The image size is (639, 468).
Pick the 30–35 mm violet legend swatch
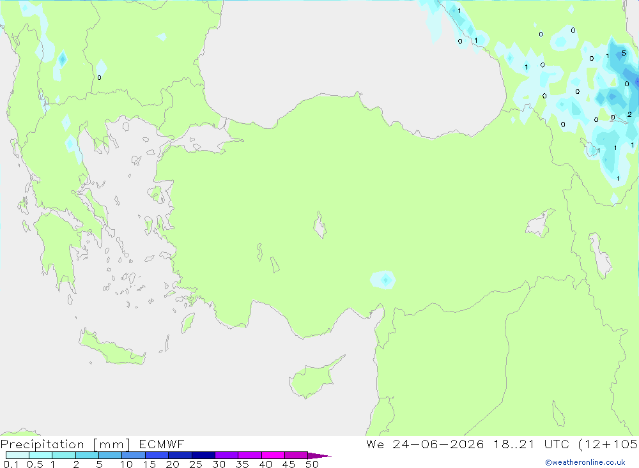pyautogui.click(x=227, y=455)
